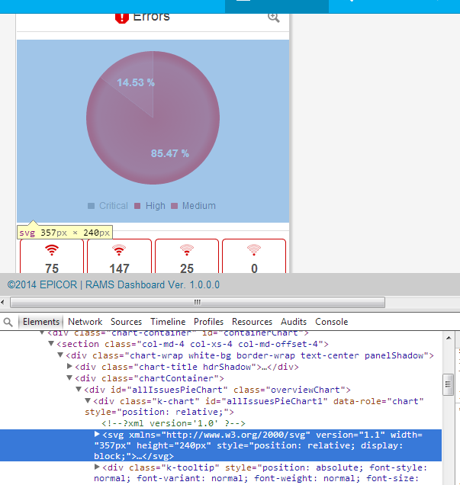The height and width of the screenshot is (485, 460).
Task: Collapse the section col-md-4 node
Action: (x=51, y=344)
